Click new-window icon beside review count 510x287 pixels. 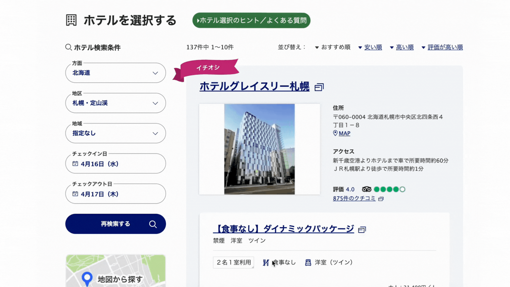pyautogui.click(x=381, y=199)
